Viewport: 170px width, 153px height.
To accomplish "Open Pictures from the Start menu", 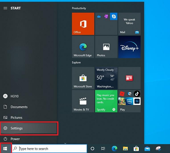I will pyautogui.click(x=28, y=118).
